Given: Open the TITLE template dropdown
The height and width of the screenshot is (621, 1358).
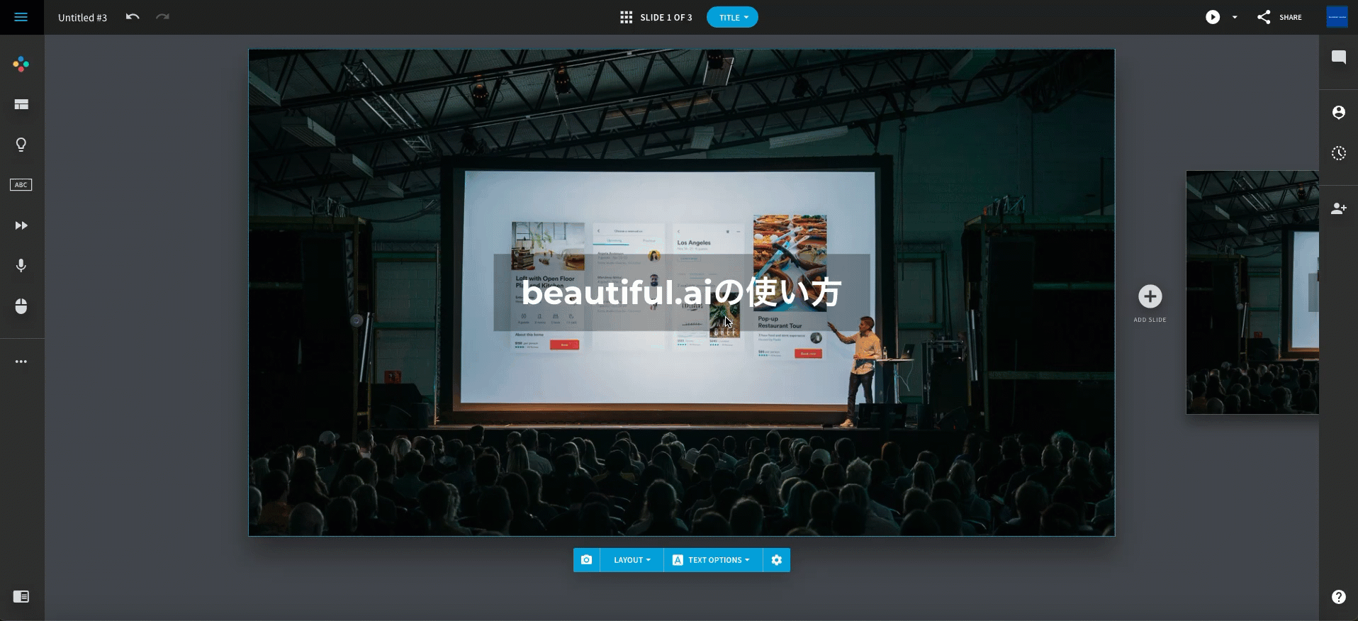Looking at the screenshot, I should click(732, 17).
